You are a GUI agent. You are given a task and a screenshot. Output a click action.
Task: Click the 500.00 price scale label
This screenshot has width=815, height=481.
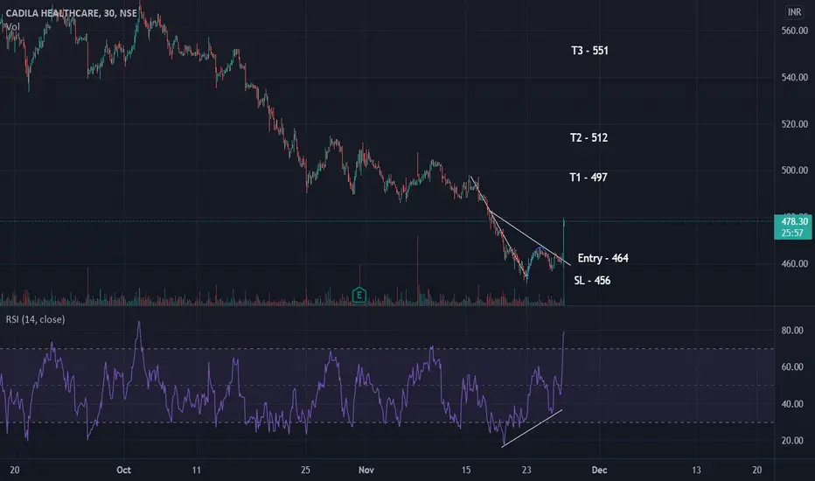click(x=795, y=170)
